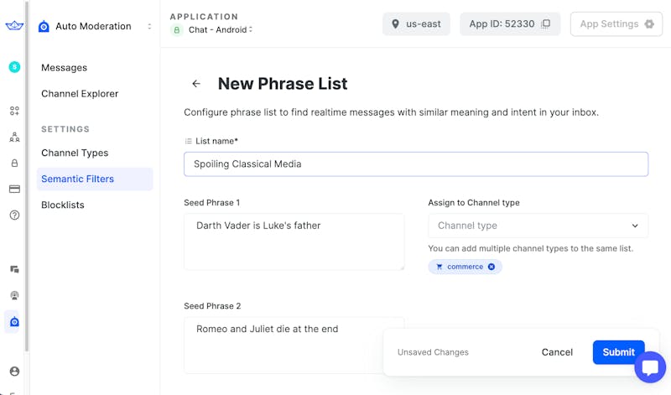Copy the App ID using copy icon
This screenshot has width=671, height=395.
click(546, 24)
